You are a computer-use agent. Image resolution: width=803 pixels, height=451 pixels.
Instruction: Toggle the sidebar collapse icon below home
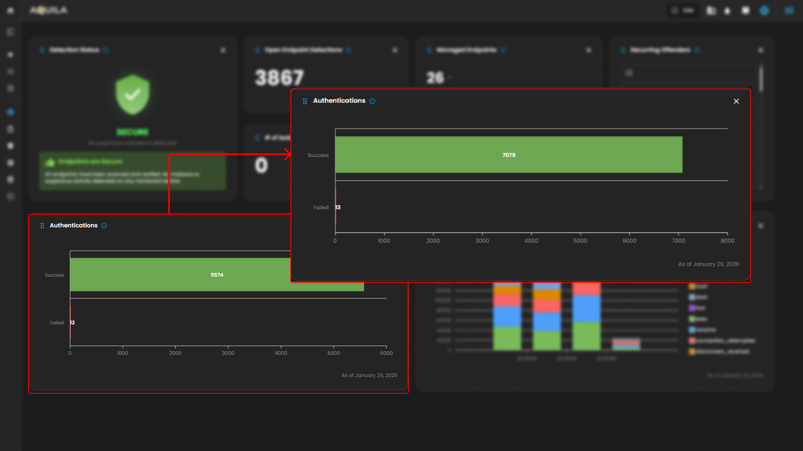10,32
